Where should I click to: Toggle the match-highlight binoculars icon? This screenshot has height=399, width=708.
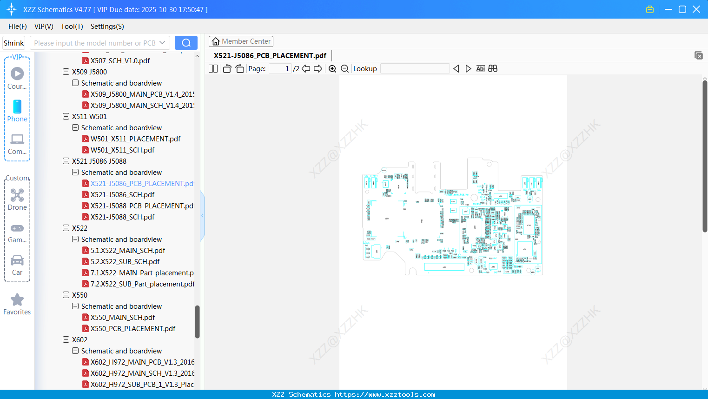coord(493,68)
